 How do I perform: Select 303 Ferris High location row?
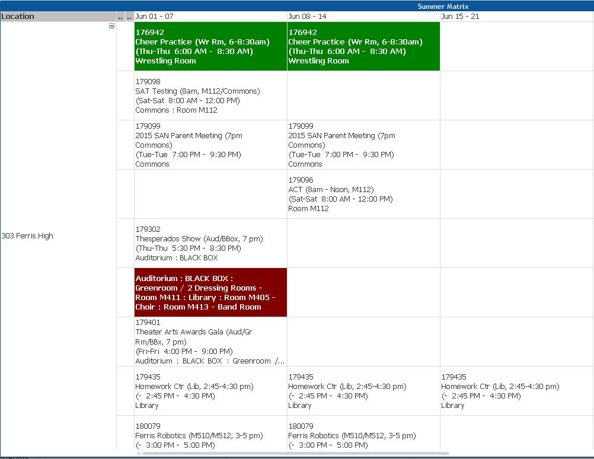(58, 236)
